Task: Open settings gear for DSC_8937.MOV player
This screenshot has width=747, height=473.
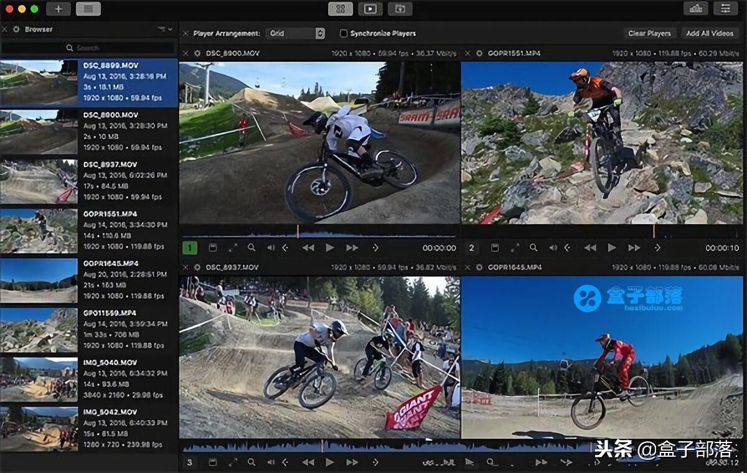Action: point(197,268)
